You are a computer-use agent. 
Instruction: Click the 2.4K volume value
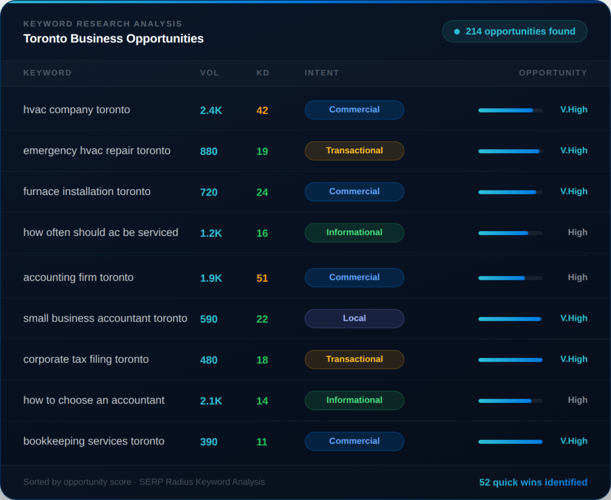(x=211, y=110)
